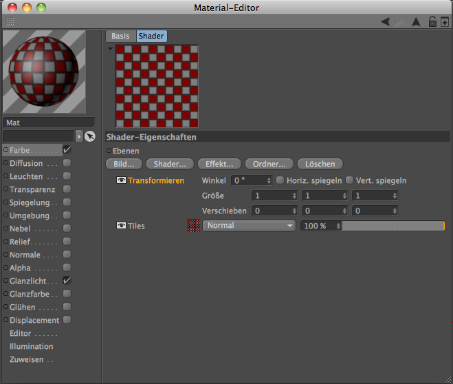
Task: Enable the Leuchten channel checkbox
Action: pos(67,175)
